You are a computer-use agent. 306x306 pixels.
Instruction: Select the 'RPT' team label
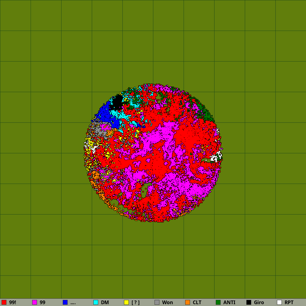click(x=289, y=302)
